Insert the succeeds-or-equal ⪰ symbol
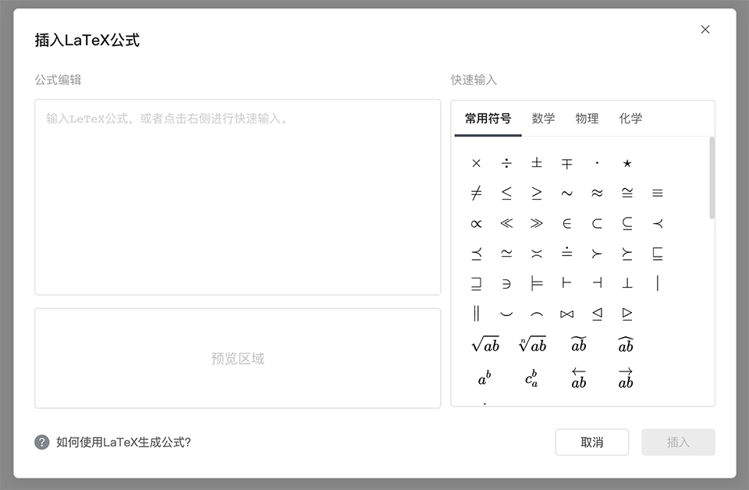 pos(627,254)
